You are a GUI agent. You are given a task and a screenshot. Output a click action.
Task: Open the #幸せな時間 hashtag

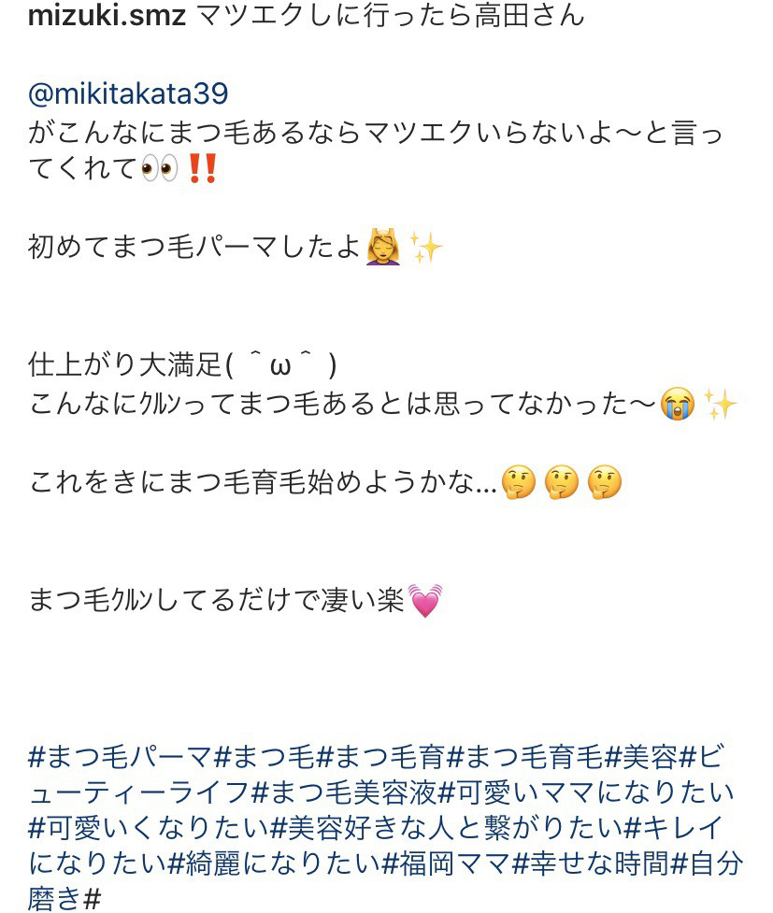coord(590,863)
